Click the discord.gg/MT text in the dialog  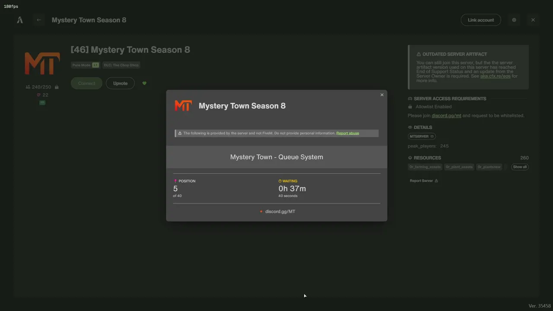280,212
